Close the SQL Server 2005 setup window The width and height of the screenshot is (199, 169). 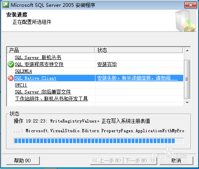click(190, 5)
